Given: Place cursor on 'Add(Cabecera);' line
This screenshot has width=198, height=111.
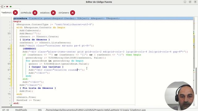Looking at the screenshot, I should [x=30, y=31].
